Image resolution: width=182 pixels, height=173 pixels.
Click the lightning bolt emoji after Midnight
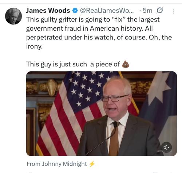coord(92,164)
